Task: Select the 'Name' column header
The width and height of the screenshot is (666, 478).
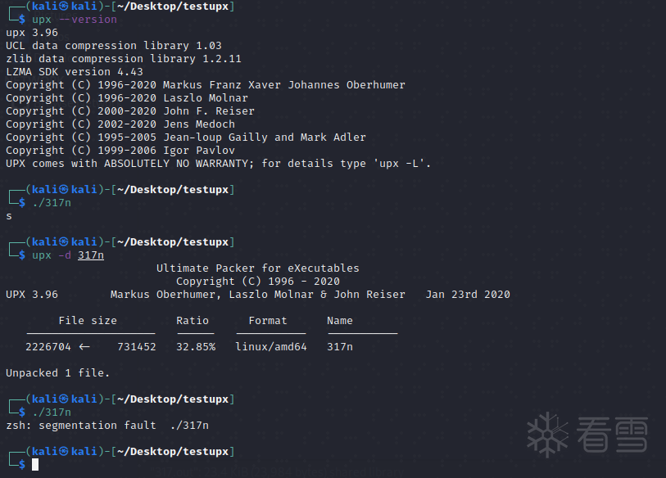Action: pyautogui.click(x=340, y=321)
